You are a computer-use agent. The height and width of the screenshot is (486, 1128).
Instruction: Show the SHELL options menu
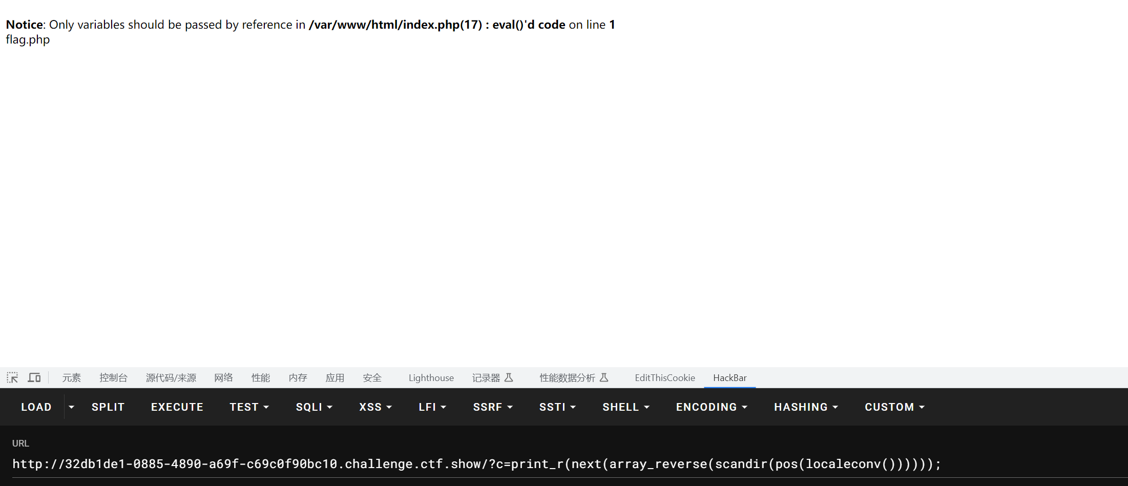pyautogui.click(x=625, y=407)
